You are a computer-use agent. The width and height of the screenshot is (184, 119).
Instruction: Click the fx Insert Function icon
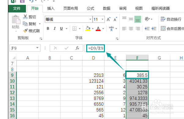coord(77,48)
